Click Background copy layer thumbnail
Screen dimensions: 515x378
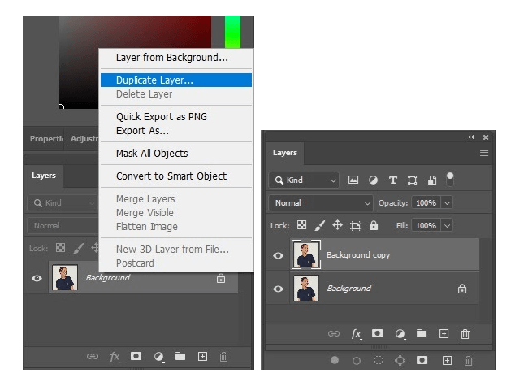point(305,254)
